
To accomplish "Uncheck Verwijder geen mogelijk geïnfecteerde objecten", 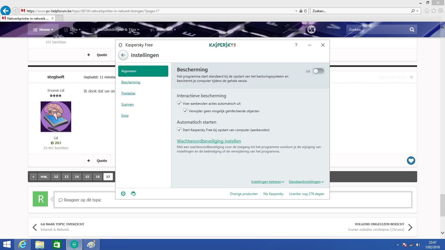I will click(185, 111).
